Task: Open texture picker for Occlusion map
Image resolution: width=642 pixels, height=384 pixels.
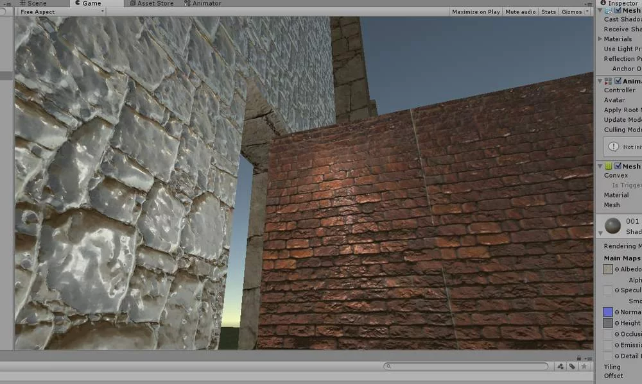Action: (x=616, y=335)
